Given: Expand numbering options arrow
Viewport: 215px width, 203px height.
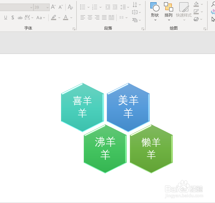Looking at the screenshot, I should tap(100, 7).
